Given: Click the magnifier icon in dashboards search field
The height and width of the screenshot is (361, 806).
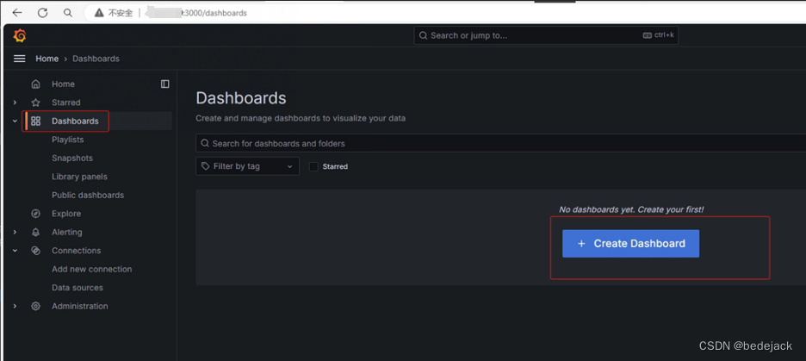Looking at the screenshot, I should (x=205, y=144).
